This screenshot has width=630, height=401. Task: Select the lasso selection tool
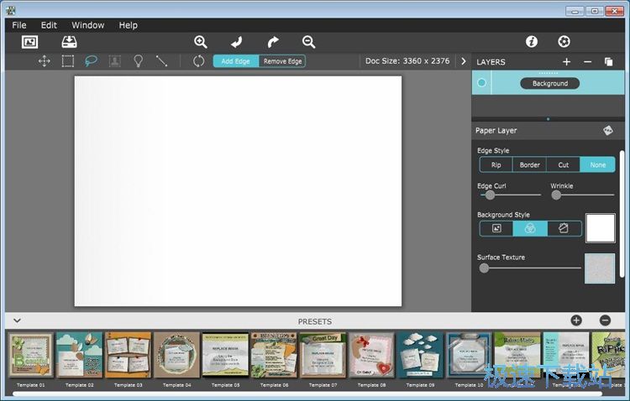pyautogui.click(x=91, y=61)
